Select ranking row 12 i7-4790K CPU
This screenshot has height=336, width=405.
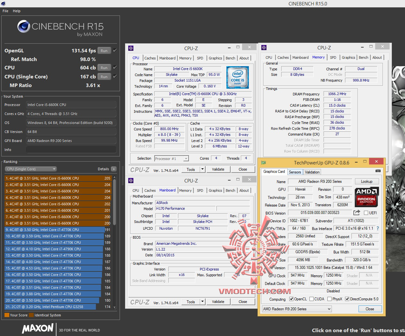58,249
